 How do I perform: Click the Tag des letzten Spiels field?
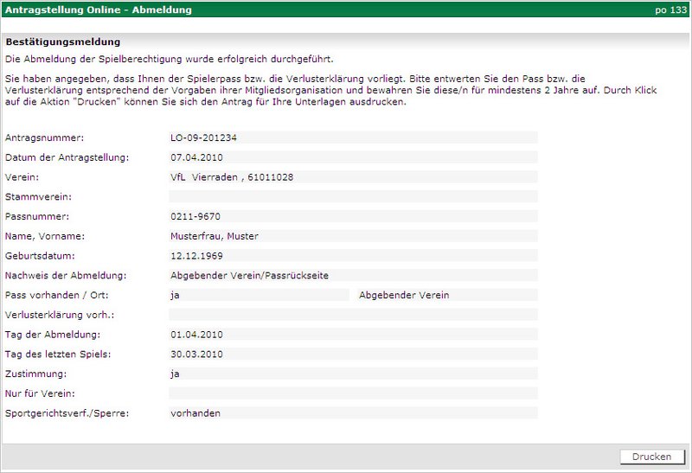point(353,355)
